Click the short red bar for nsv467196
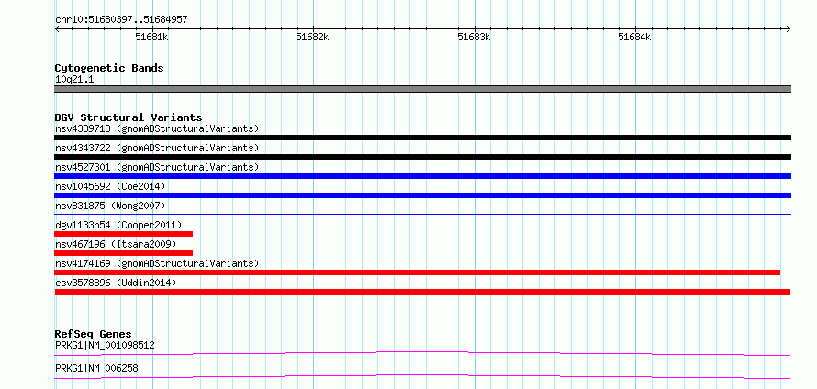This screenshot has width=817, height=389. tap(124, 253)
